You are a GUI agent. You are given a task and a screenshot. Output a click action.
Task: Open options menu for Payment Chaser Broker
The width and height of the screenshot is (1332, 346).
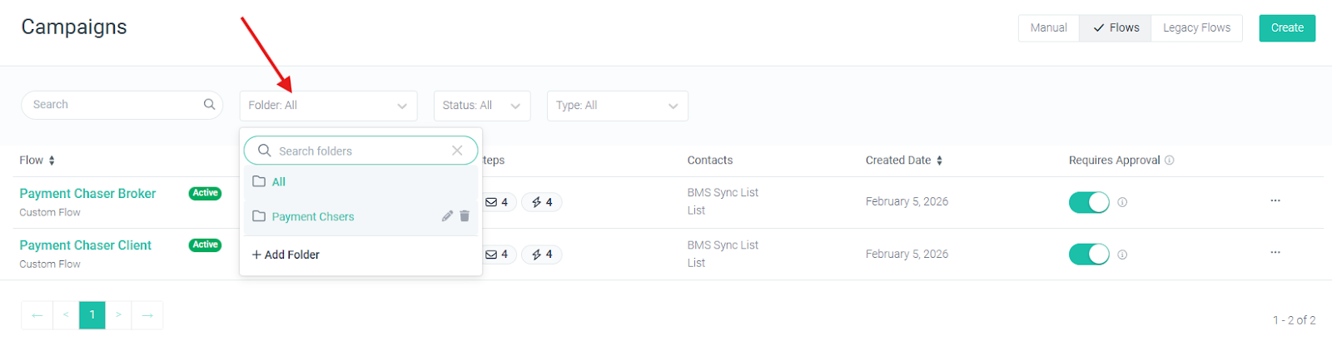pos(1275,200)
